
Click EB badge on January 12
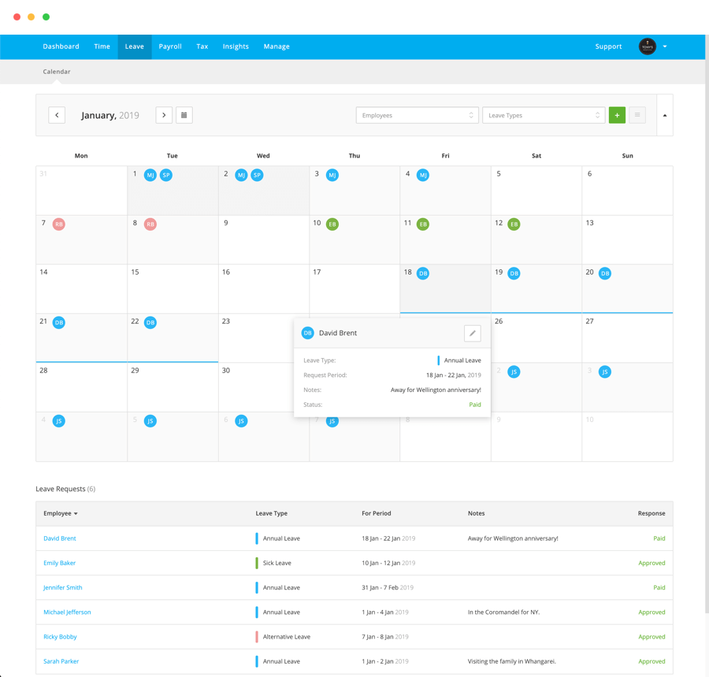[514, 224]
